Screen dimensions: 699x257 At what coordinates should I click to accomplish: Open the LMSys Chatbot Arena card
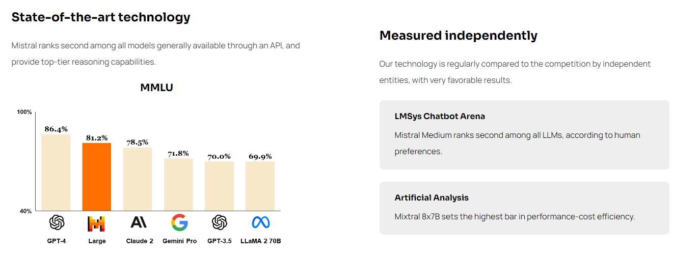click(524, 134)
